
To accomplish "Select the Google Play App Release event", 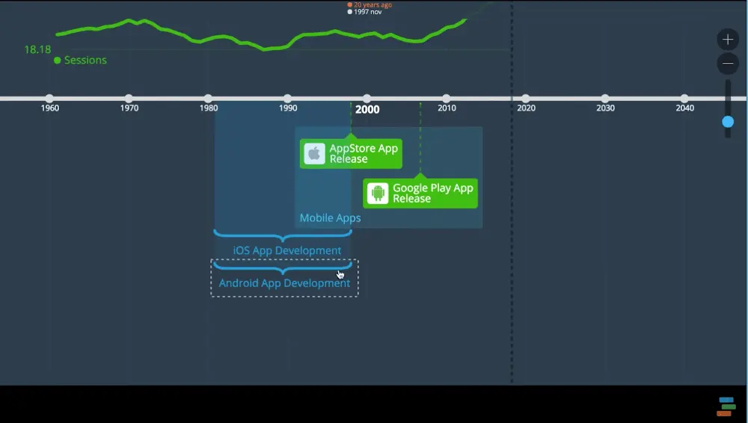I will 420,193.
